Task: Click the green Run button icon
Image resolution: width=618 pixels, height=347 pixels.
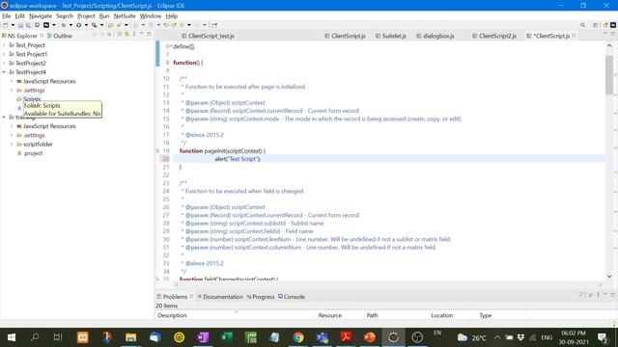Action: coord(79,25)
